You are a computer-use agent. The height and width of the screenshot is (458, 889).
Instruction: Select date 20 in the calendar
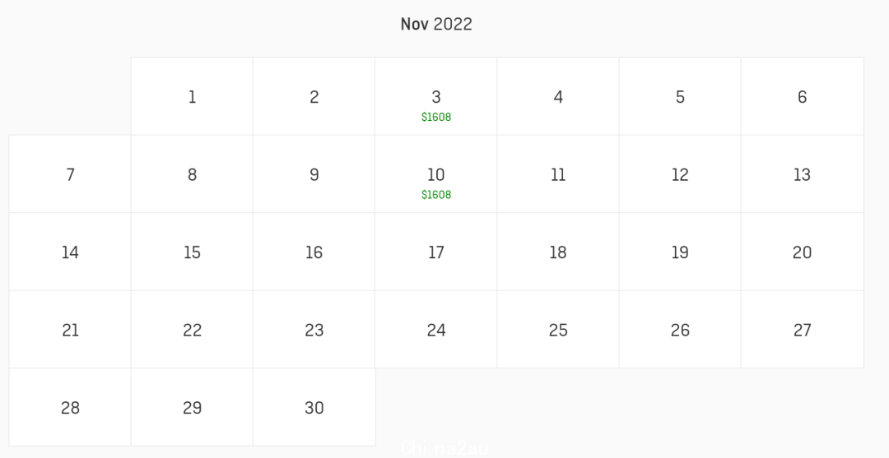coord(803,252)
